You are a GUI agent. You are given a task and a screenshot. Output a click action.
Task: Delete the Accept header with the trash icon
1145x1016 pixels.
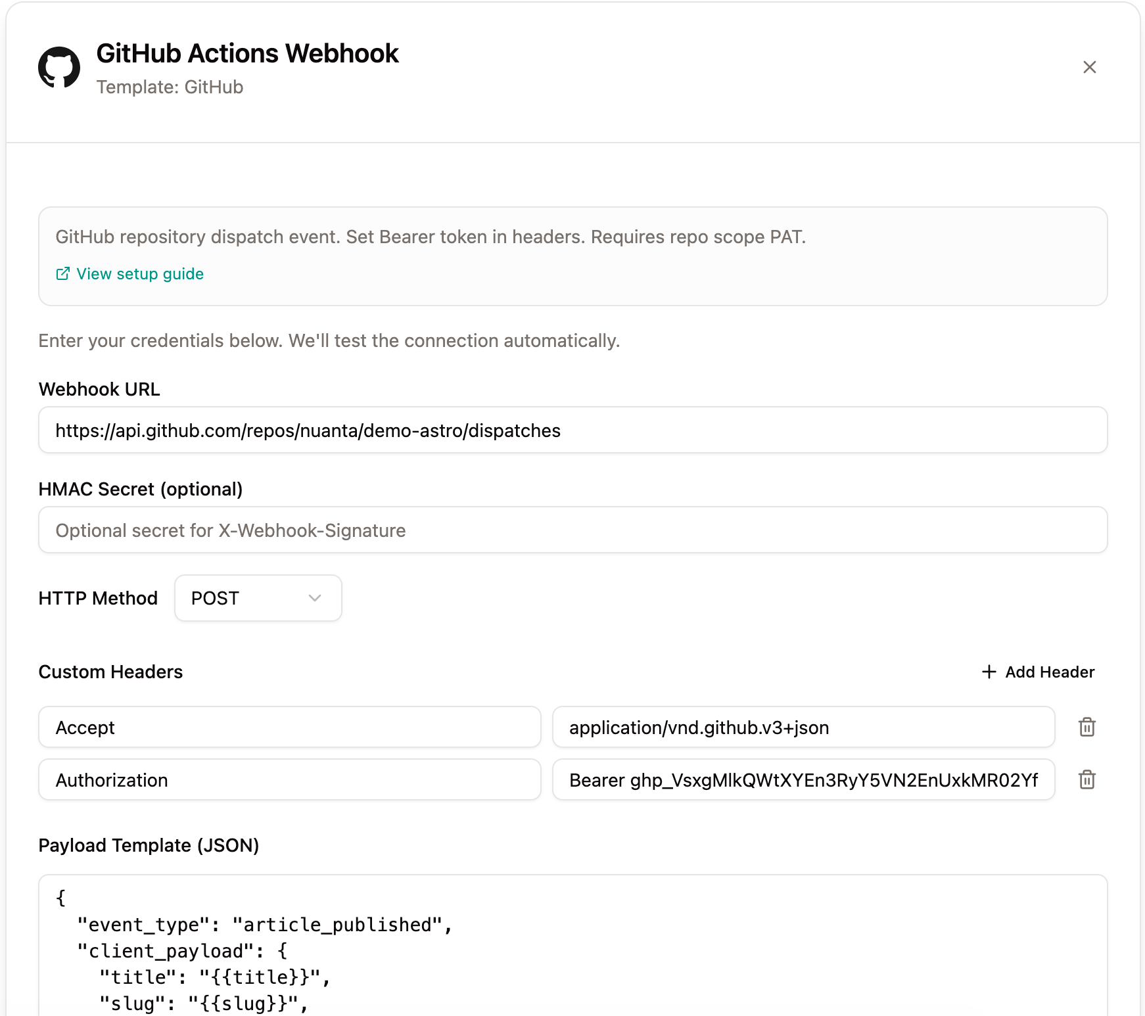1087,727
